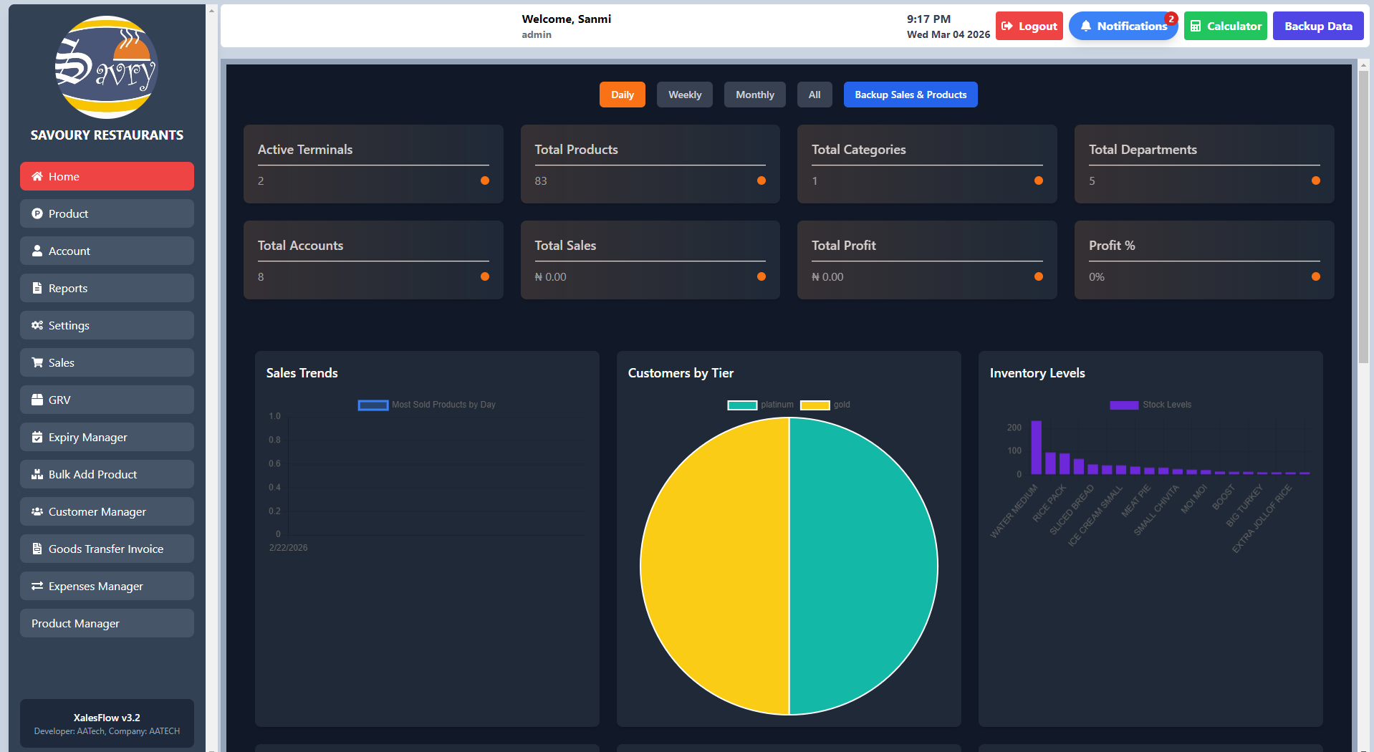Open Calculator using the calculator icon
The height and width of the screenshot is (752, 1374).
[x=1196, y=26]
